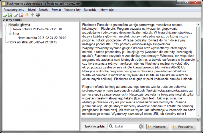The image size is (203, 133).
Task: Minimize the Flashnote window
Action: click(180, 3)
